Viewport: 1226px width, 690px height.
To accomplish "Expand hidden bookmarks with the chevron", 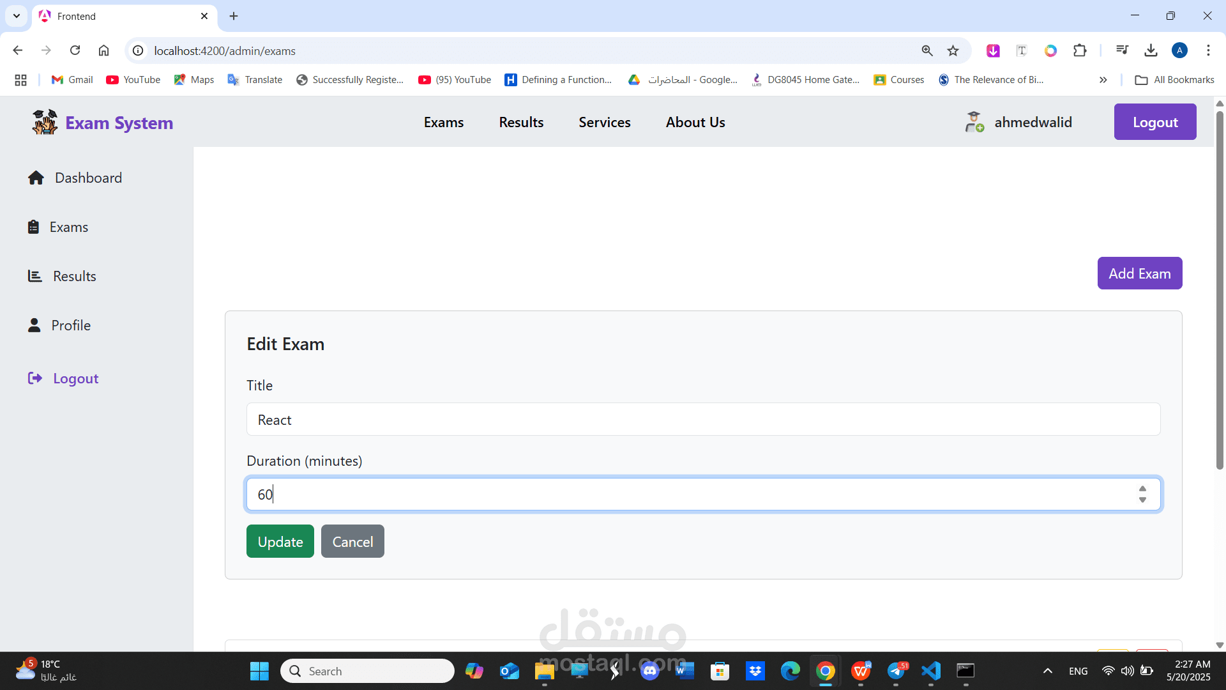I will [1103, 80].
